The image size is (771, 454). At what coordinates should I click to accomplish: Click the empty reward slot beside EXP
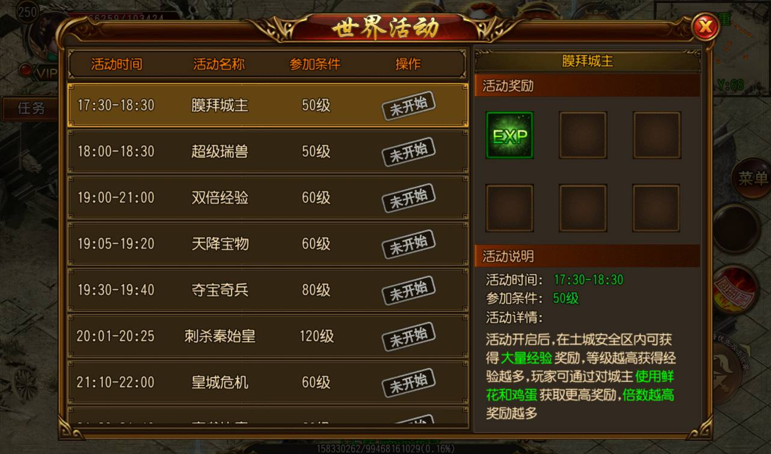583,135
